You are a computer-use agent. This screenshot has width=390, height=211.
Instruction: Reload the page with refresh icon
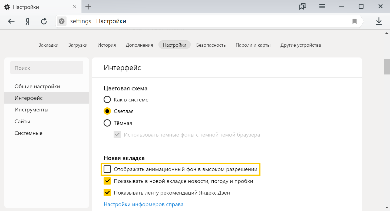click(x=44, y=21)
